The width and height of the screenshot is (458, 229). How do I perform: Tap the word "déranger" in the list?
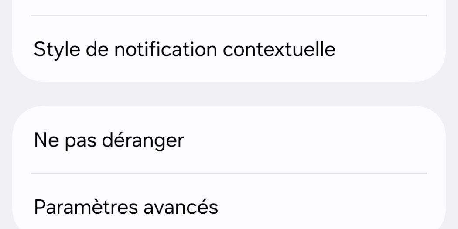[x=143, y=140]
